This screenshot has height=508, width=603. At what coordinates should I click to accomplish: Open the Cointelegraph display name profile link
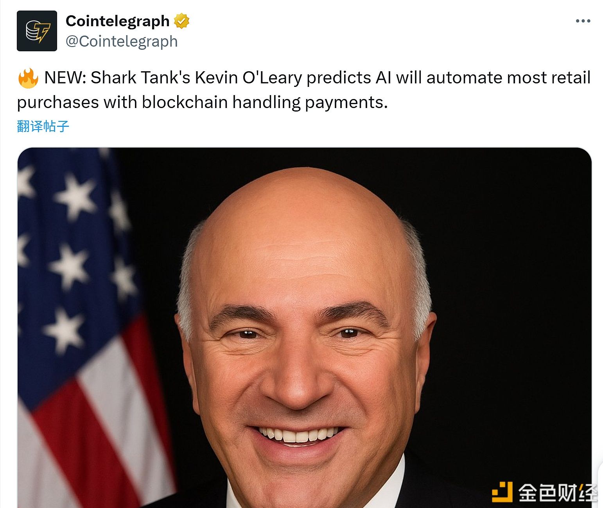pos(117,21)
